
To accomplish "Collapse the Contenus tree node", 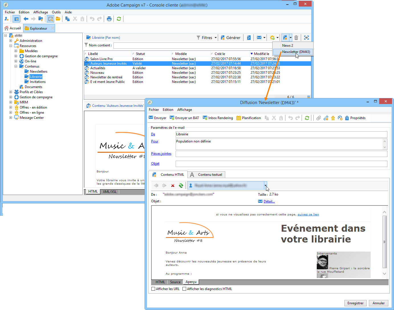I will click(x=16, y=66).
